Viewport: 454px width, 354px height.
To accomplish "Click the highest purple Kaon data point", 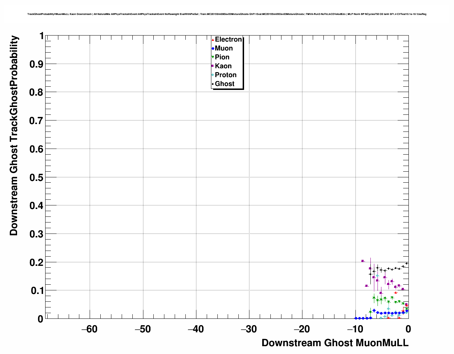I will click(363, 261).
